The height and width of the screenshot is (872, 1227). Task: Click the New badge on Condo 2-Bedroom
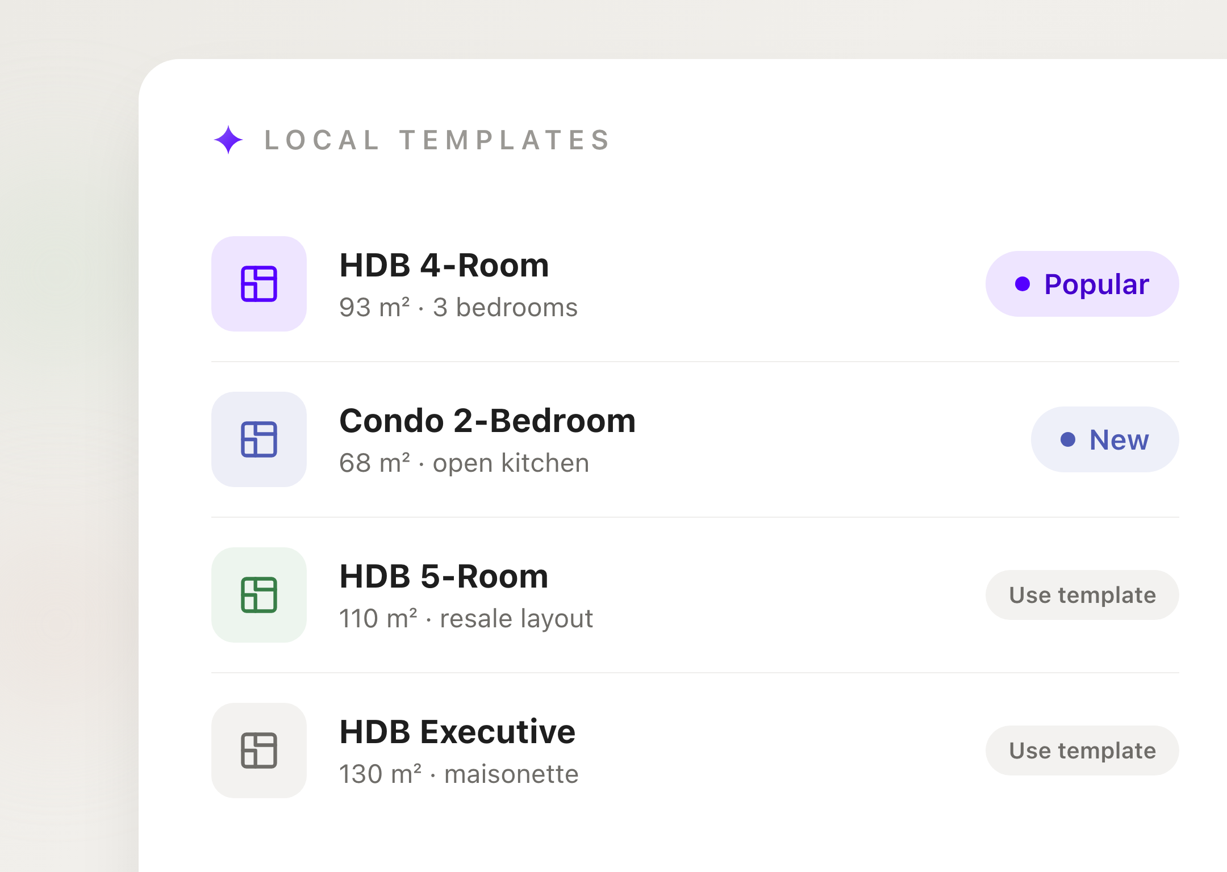pos(1105,439)
